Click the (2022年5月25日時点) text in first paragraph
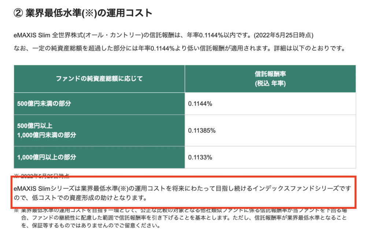This screenshot has height=239, width=375. 283,35
